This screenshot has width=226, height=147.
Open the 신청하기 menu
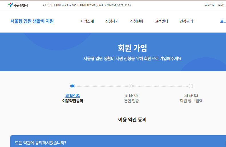pyautogui.click(x=112, y=21)
